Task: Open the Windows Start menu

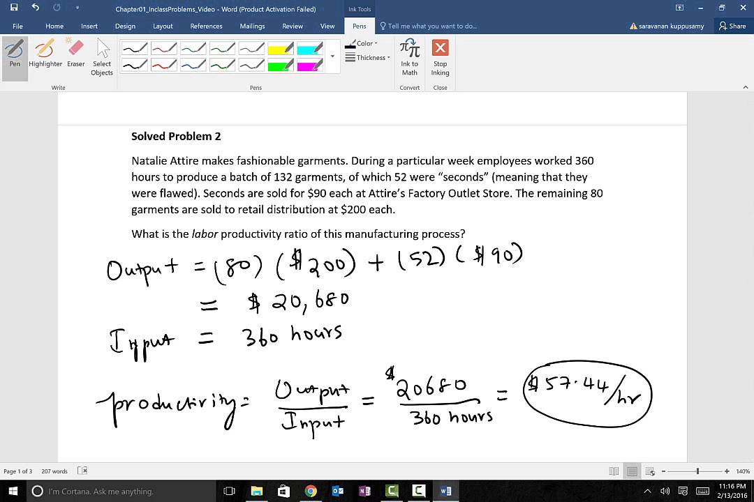Action: 13,491
